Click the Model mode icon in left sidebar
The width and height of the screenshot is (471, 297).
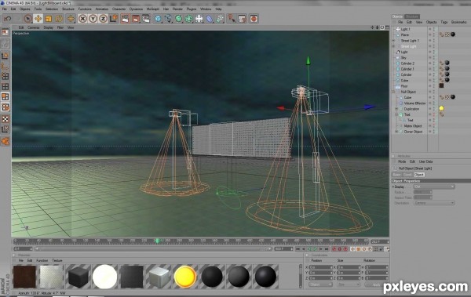pos(5,56)
